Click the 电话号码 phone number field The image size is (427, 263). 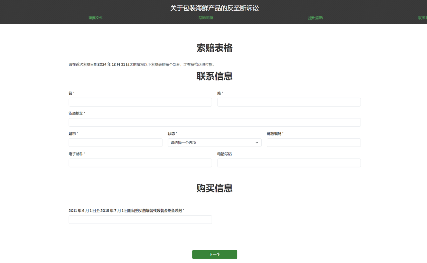point(289,162)
